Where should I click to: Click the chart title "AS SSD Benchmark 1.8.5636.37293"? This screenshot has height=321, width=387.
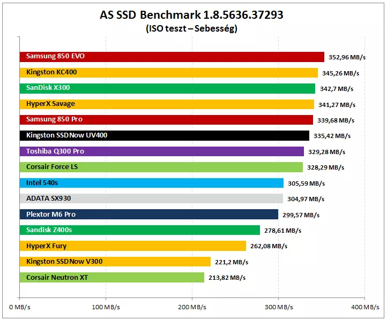[x=191, y=15]
